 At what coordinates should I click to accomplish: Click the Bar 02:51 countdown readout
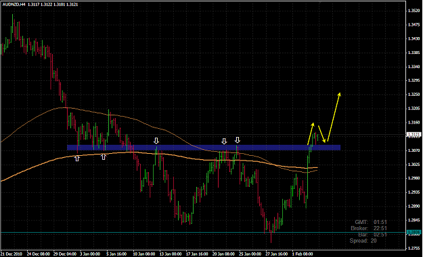[372, 235]
